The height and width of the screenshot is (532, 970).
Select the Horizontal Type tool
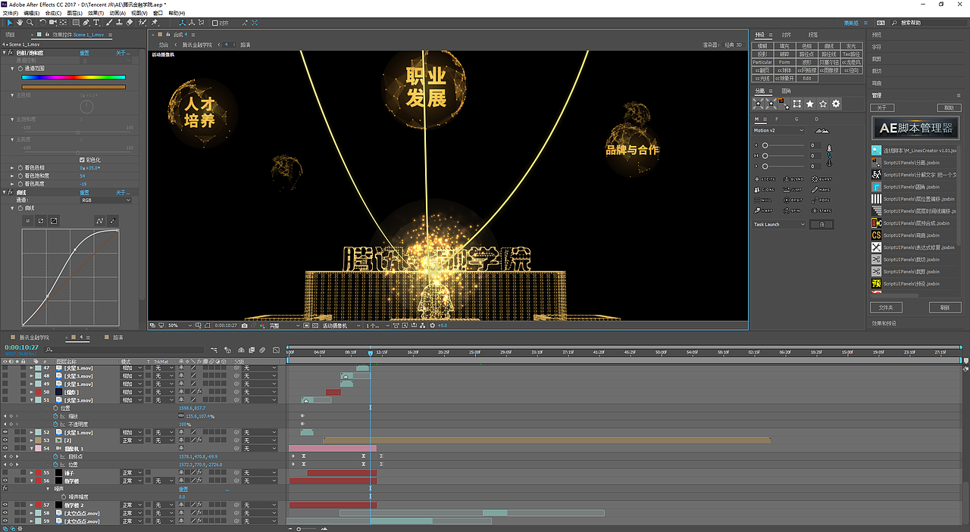coord(96,23)
